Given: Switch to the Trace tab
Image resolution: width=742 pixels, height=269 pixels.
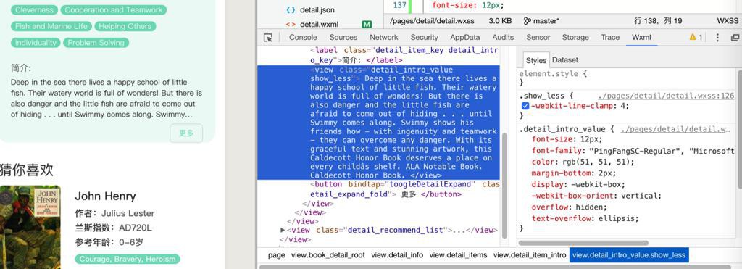Looking at the screenshot, I should [x=610, y=38].
